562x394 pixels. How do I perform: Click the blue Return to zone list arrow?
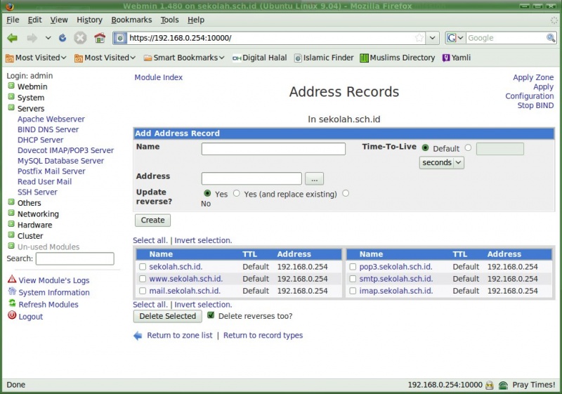[138, 336]
